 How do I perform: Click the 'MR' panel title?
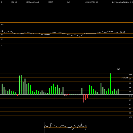pyautogui.click(x=119, y=69)
